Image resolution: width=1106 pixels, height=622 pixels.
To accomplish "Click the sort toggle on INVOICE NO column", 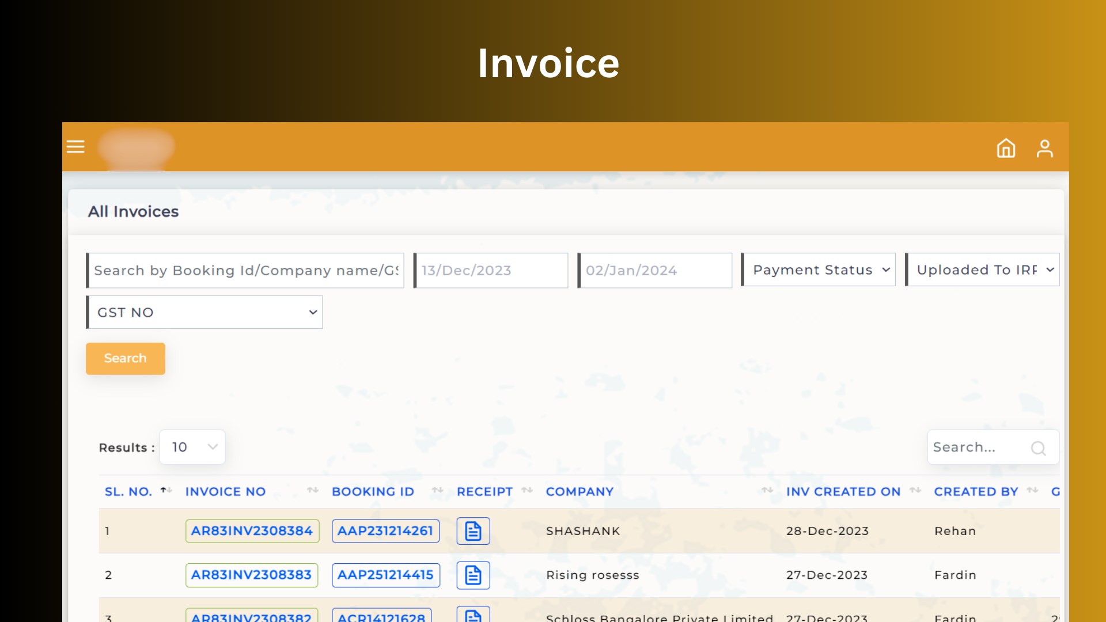I will point(310,491).
